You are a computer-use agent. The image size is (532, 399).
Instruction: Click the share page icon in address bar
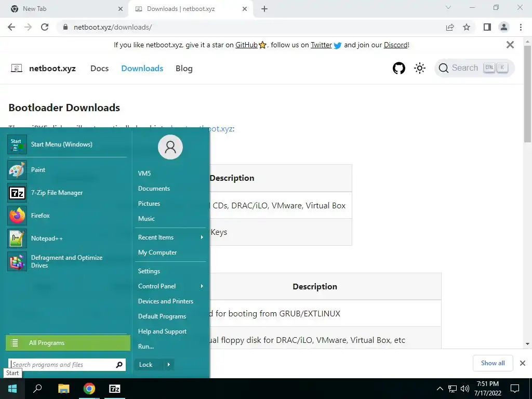click(450, 27)
